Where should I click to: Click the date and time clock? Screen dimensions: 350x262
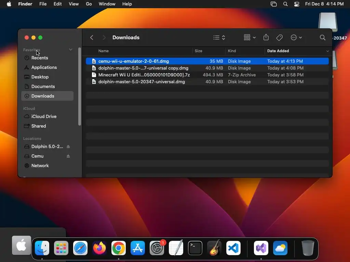click(324, 4)
